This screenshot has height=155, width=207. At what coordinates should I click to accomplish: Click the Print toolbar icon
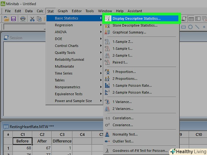point(23,19)
